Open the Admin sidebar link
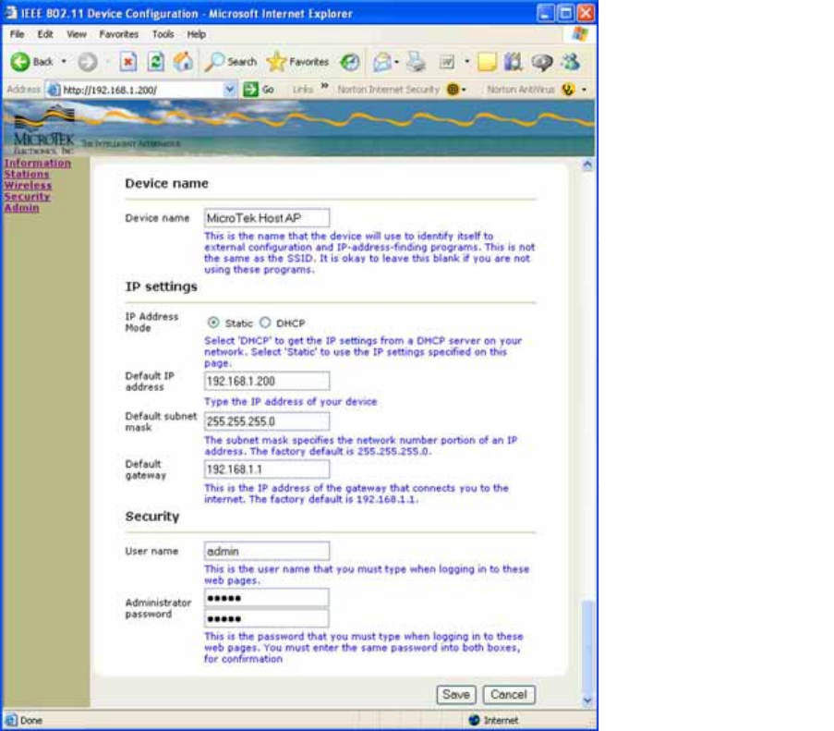 click(x=22, y=208)
